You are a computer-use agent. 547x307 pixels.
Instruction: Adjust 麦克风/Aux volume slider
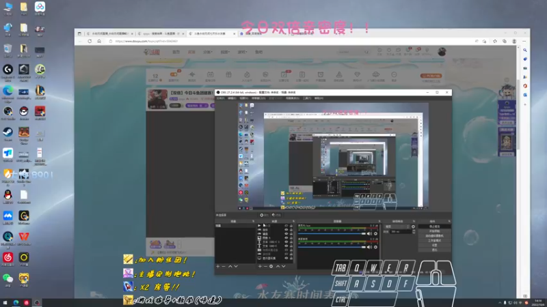(332, 234)
